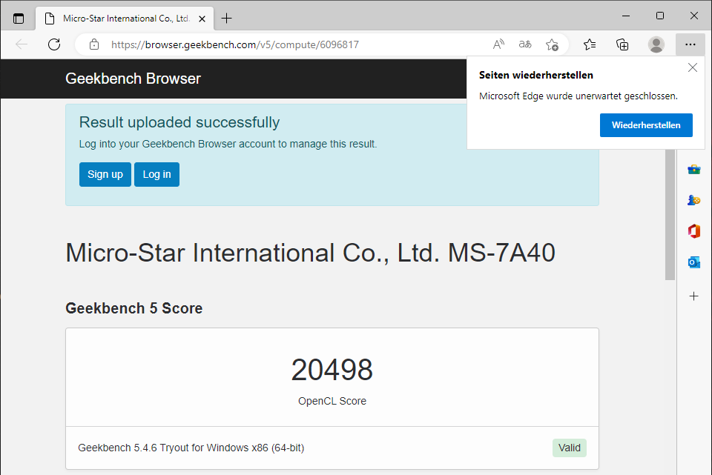Image resolution: width=712 pixels, height=475 pixels.
Task: Click the OpenCL Score label
Action: (x=332, y=401)
